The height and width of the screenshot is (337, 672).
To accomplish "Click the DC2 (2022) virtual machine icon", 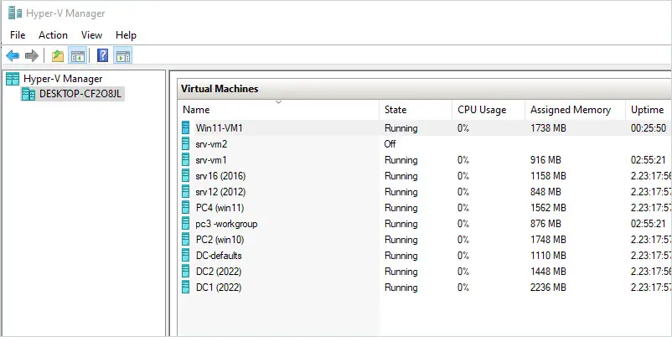I will point(185,271).
